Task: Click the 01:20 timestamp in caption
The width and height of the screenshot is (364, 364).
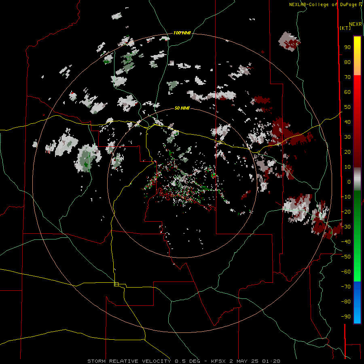Action: [271, 361]
